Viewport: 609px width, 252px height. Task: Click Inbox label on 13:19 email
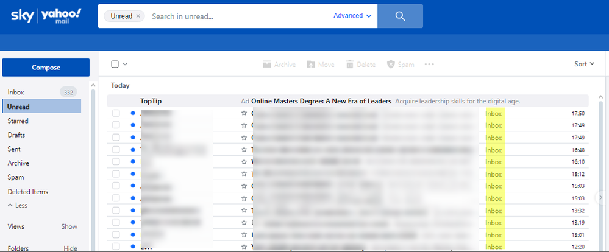(494, 223)
